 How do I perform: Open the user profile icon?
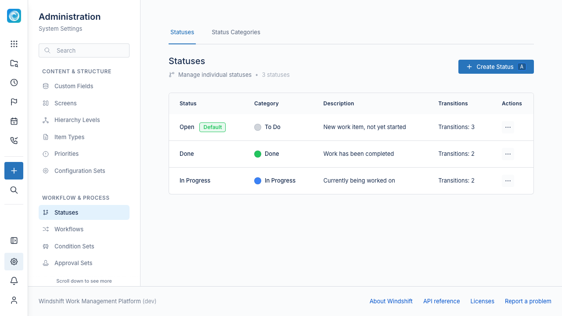tap(14, 300)
